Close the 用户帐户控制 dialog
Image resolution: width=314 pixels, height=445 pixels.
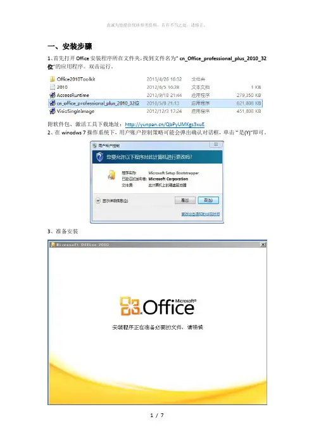click(x=216, y=145)
